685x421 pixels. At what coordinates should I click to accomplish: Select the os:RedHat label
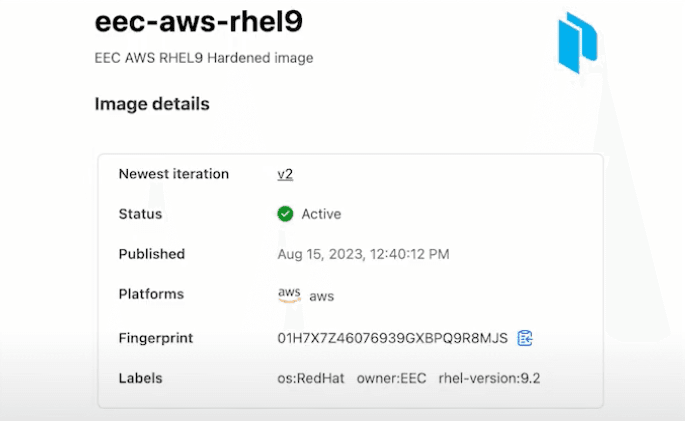pyautogui.click(x=311, y=378)
